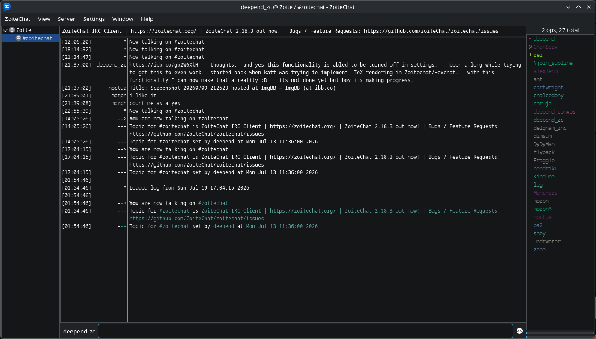Open the Settings menu

[x=94, y=19]
